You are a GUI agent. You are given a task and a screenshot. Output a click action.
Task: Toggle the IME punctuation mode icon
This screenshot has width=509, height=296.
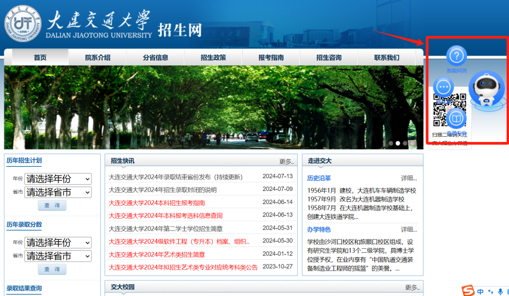(x=491, y=292)
